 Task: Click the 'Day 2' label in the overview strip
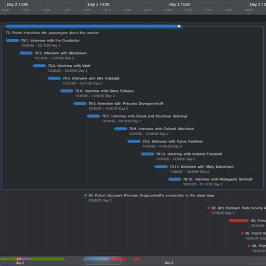pyautogui.click(x=20, y=263)
